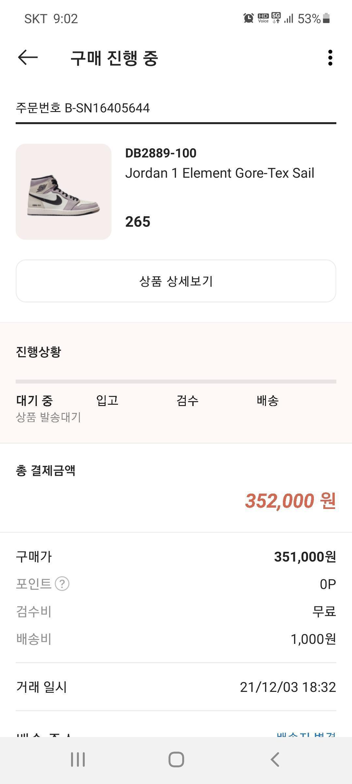Tap the Jordan 1 sneaker thumbnail
This screenshot has height=784, width=352.
[x=64, y=192]
